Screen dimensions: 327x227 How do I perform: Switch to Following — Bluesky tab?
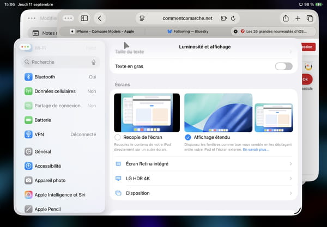click(186, 32)
